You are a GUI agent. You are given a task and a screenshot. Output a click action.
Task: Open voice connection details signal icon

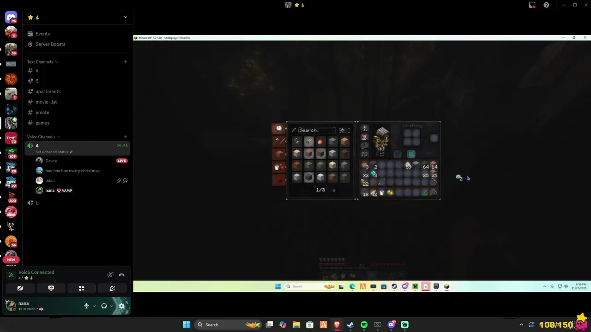tap(11, 275)
